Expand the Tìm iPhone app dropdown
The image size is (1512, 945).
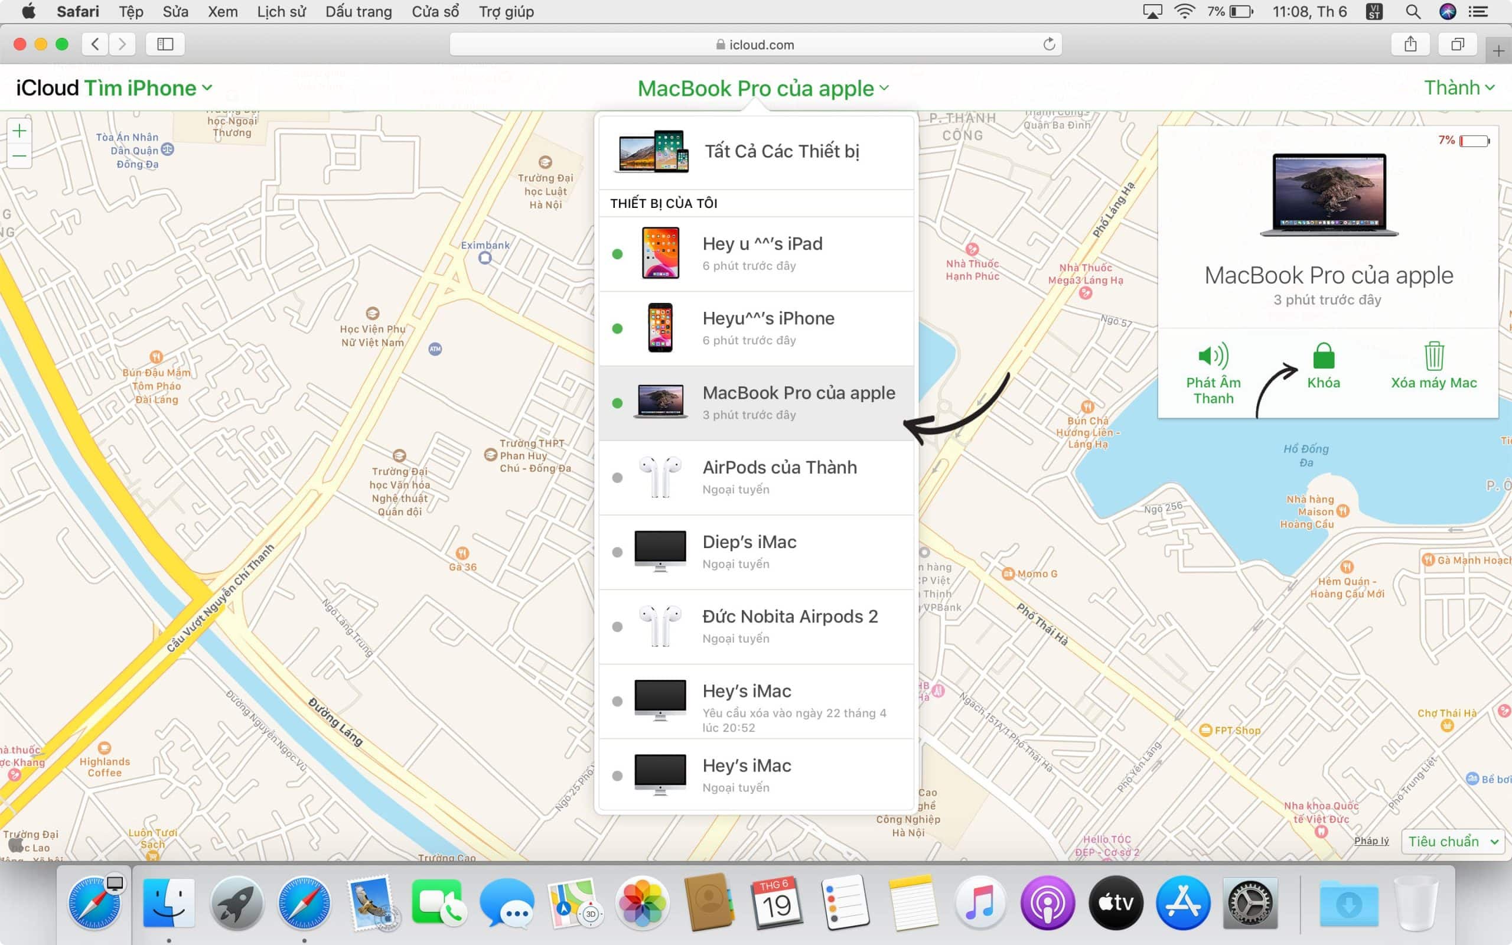148,88
